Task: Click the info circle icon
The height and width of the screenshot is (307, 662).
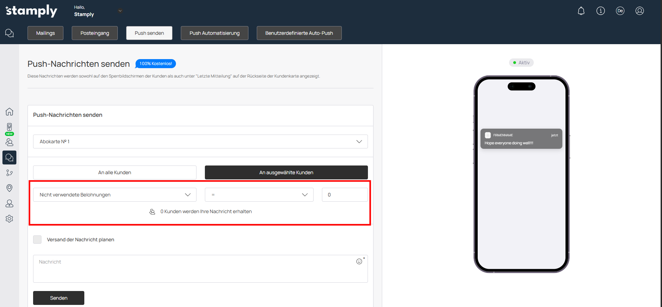Action: coord(600,11)
